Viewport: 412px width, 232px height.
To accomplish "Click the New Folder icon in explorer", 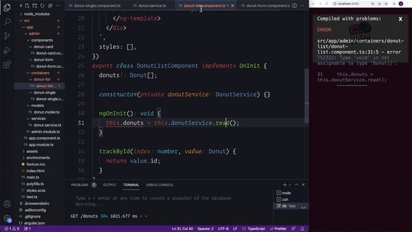I will 35,6.
